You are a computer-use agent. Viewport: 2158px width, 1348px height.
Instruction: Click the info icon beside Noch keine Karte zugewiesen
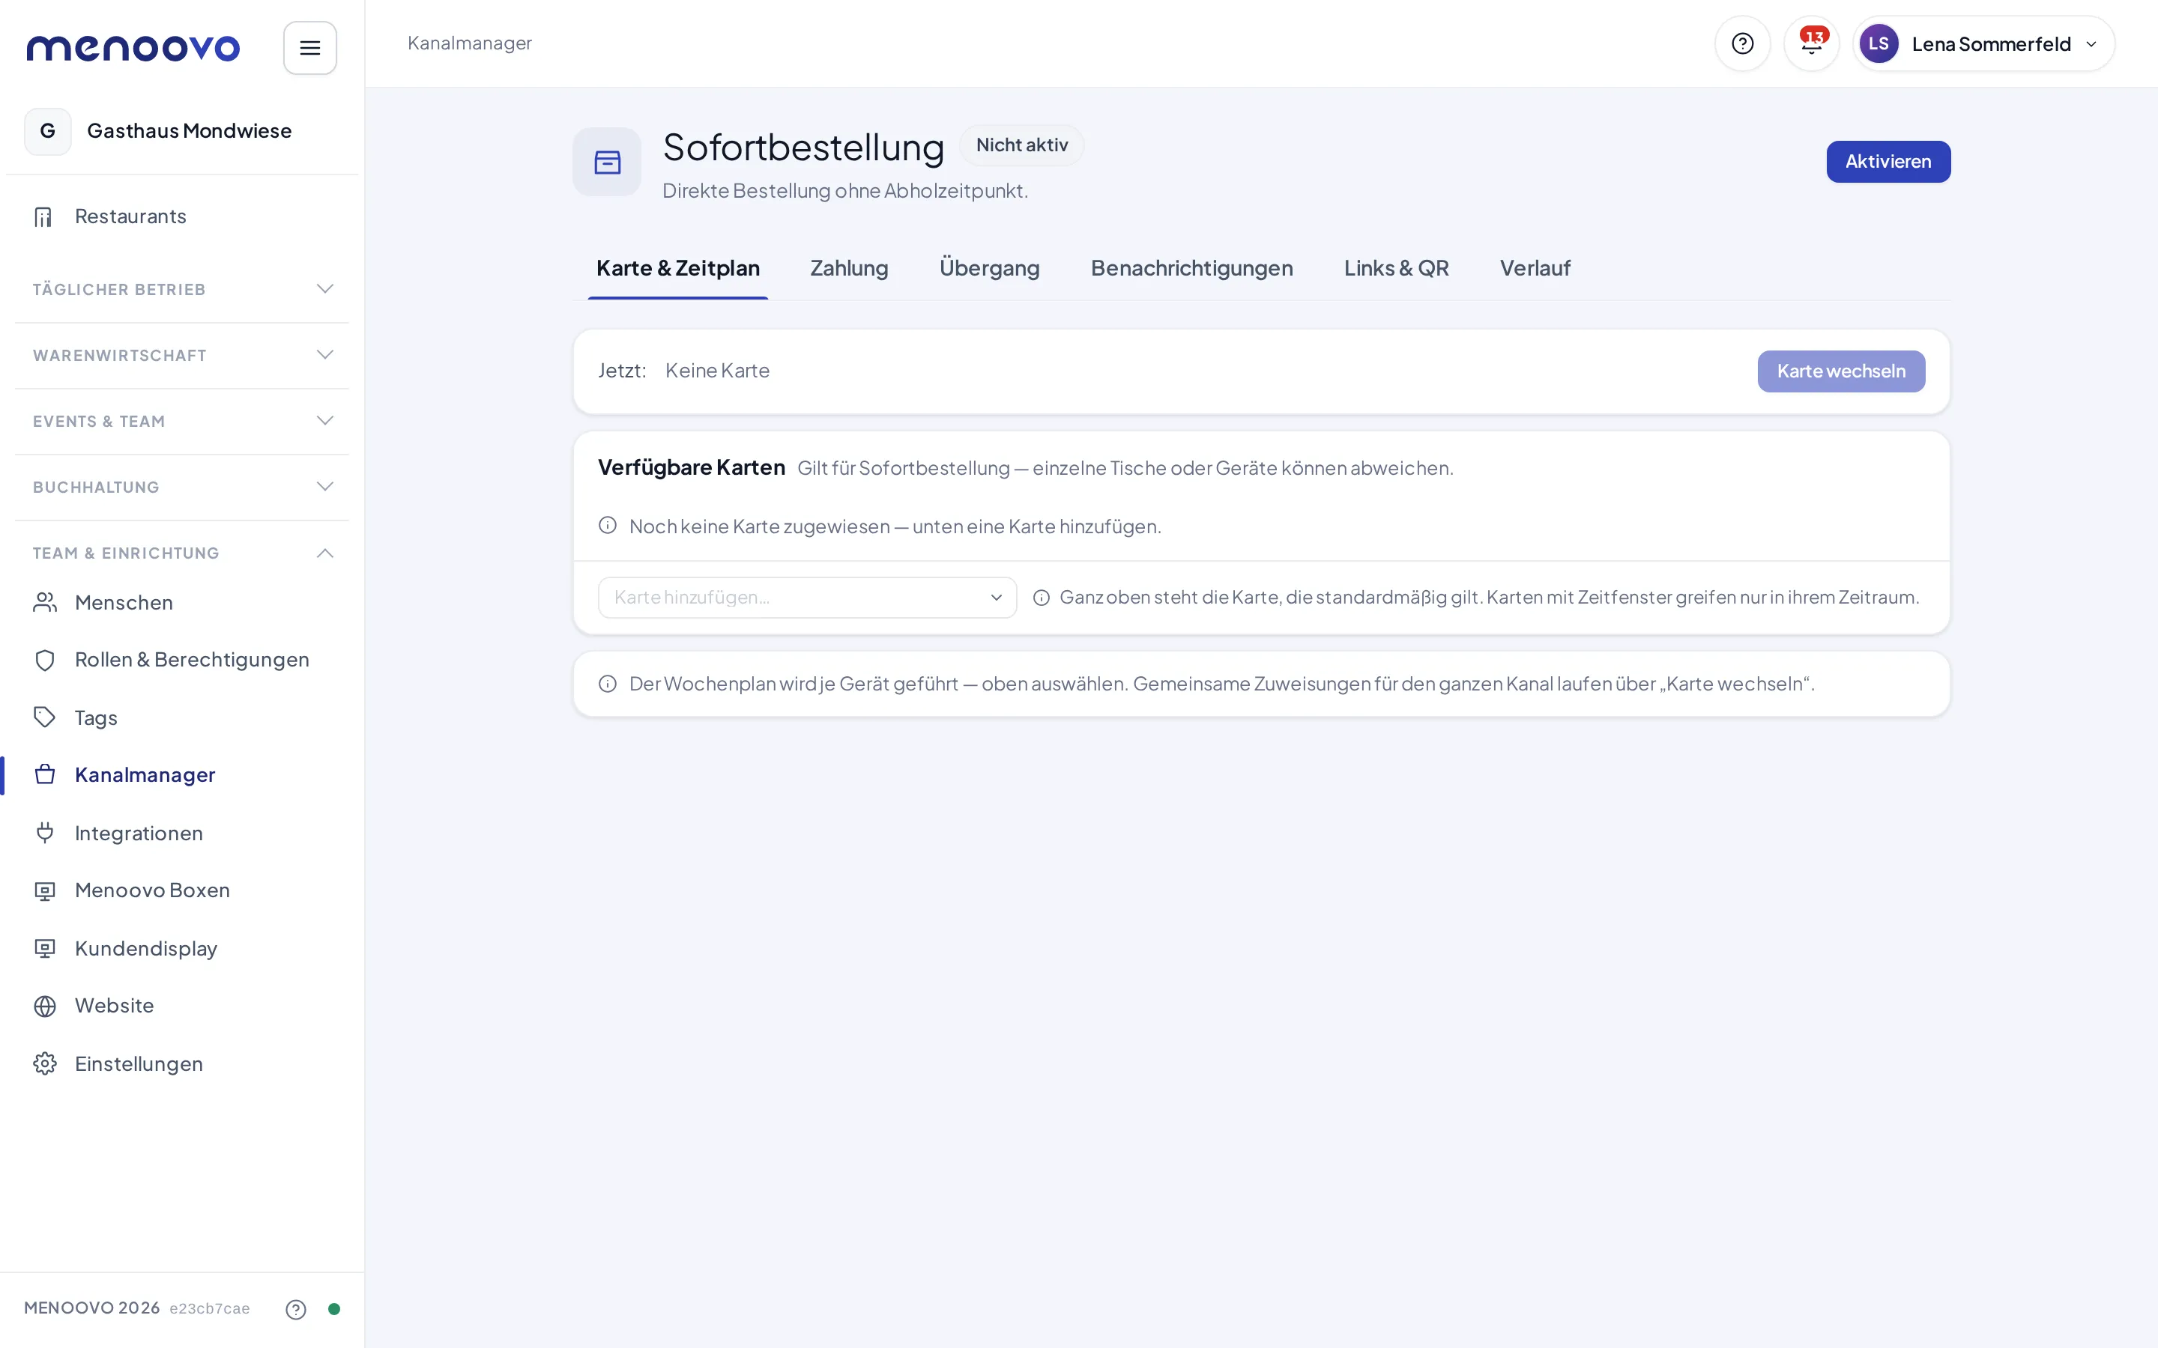pos(607,526)
